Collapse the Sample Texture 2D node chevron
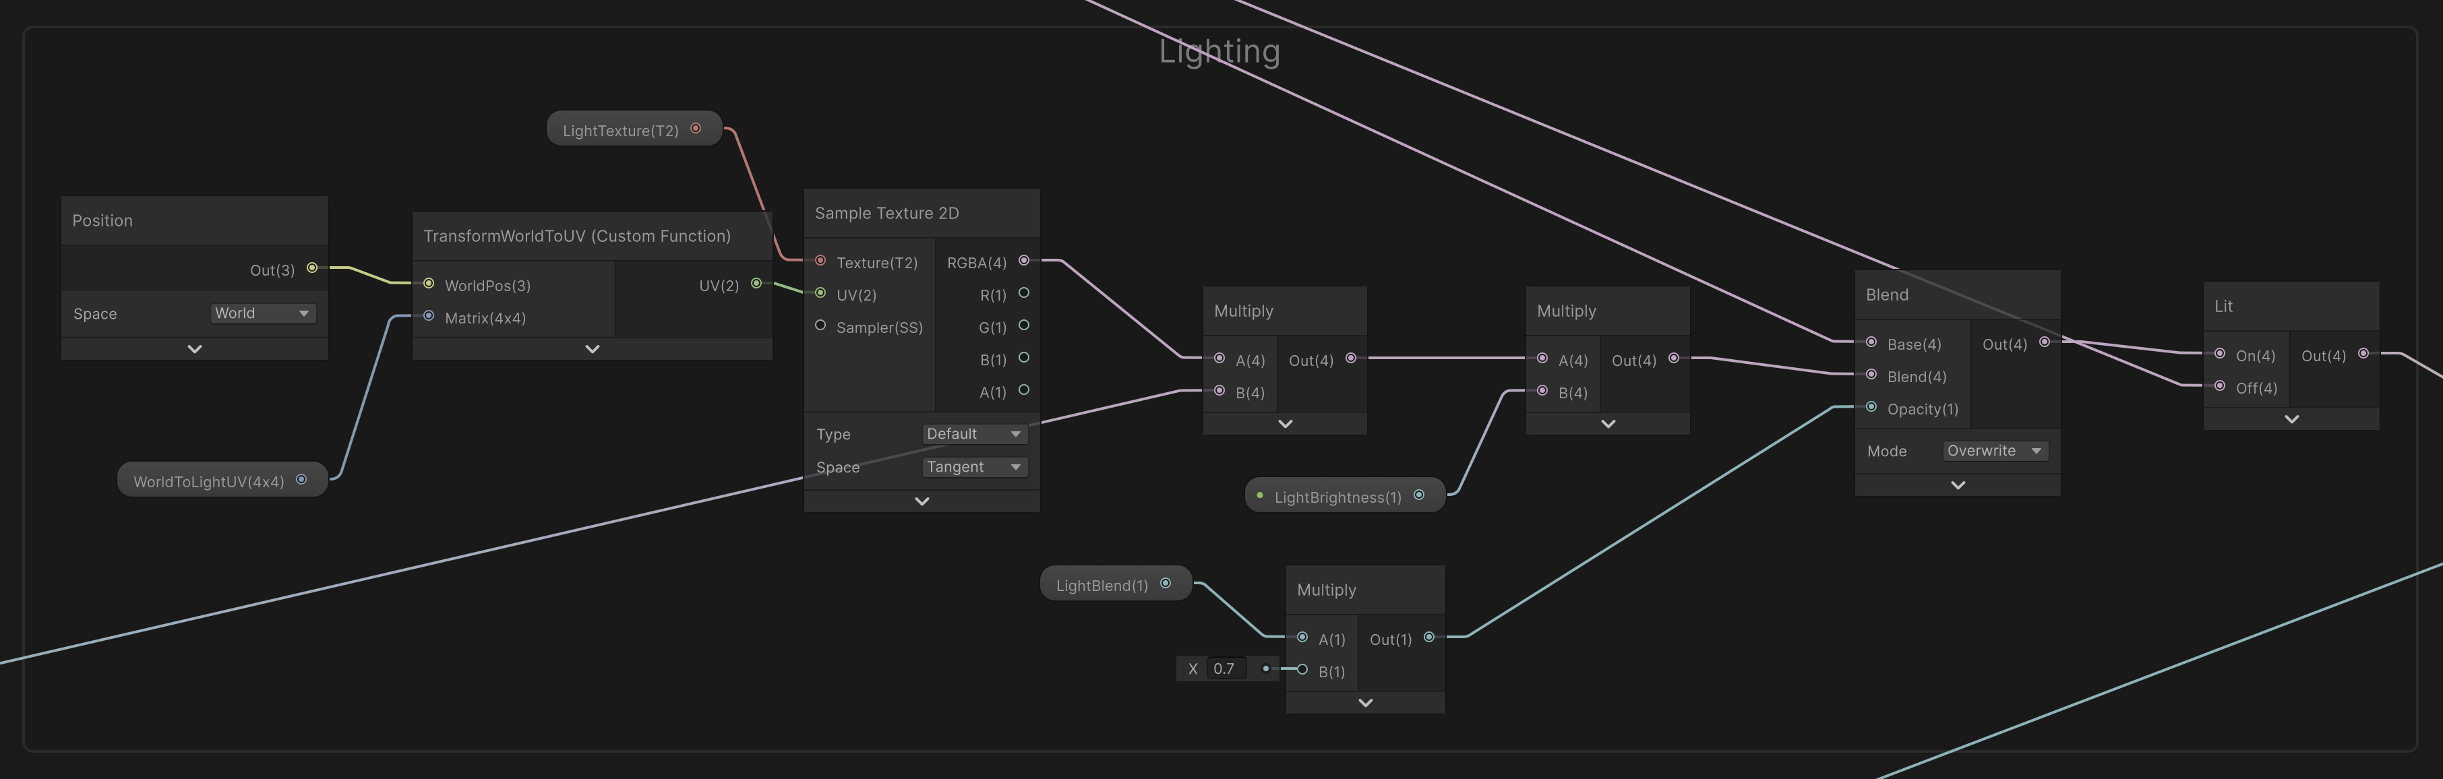 click(x=921, y=501)
